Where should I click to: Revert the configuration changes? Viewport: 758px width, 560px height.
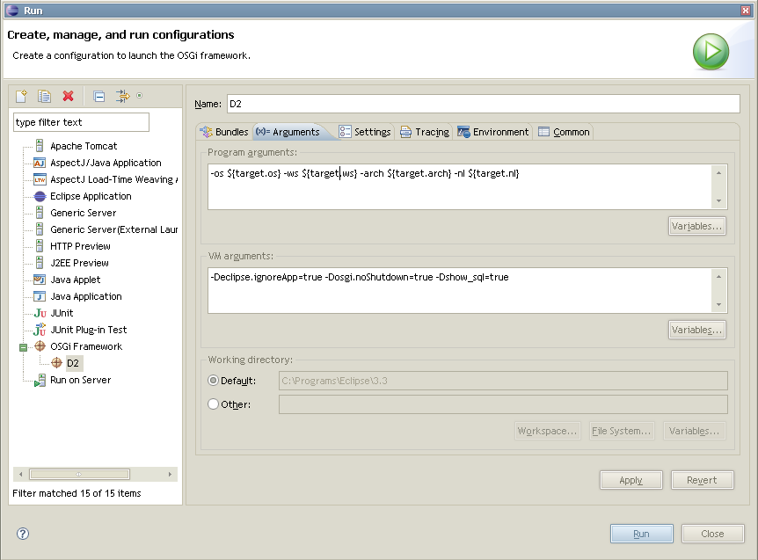point(702,480)
